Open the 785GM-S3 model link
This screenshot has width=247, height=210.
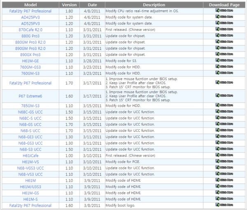[x=30, y=106]
